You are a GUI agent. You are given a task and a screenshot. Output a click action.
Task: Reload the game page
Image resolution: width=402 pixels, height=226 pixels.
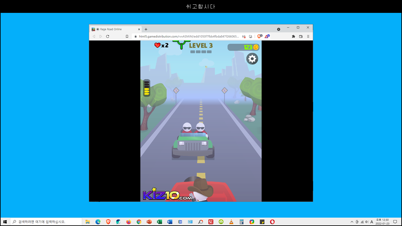click(108, 36)
